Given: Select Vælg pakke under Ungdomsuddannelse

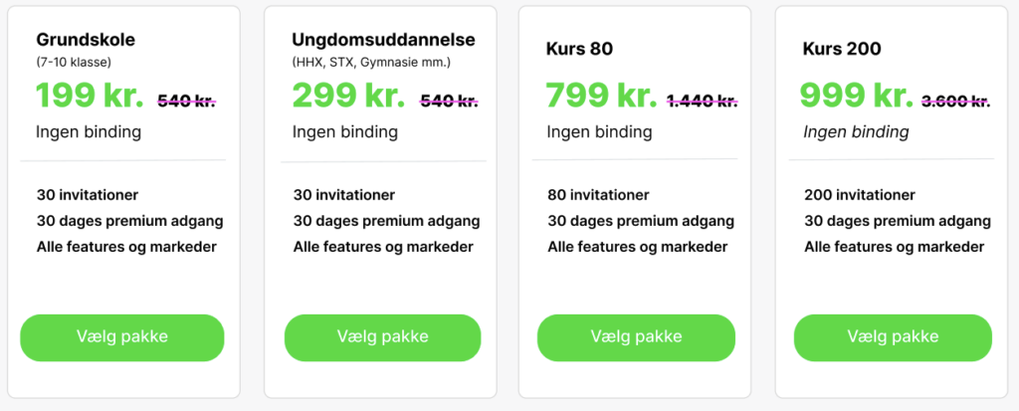Looking at the screenshot, I should 383,337.
